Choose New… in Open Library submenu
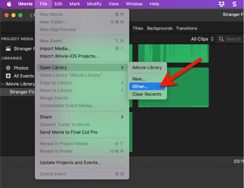The height and width of the screenshot is (188, 244). point(147,79)
